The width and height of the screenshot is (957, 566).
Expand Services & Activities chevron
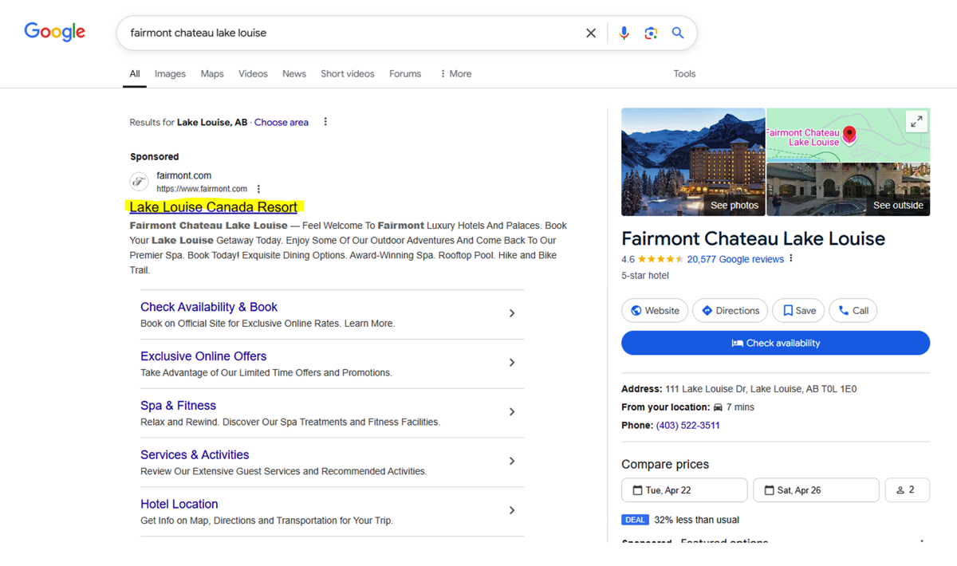[x=512, y=462]
